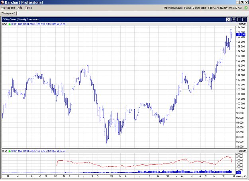Click the 20000 volume axis label
Viewport: 249px width, 181px height.
click(x=239, y=167)
